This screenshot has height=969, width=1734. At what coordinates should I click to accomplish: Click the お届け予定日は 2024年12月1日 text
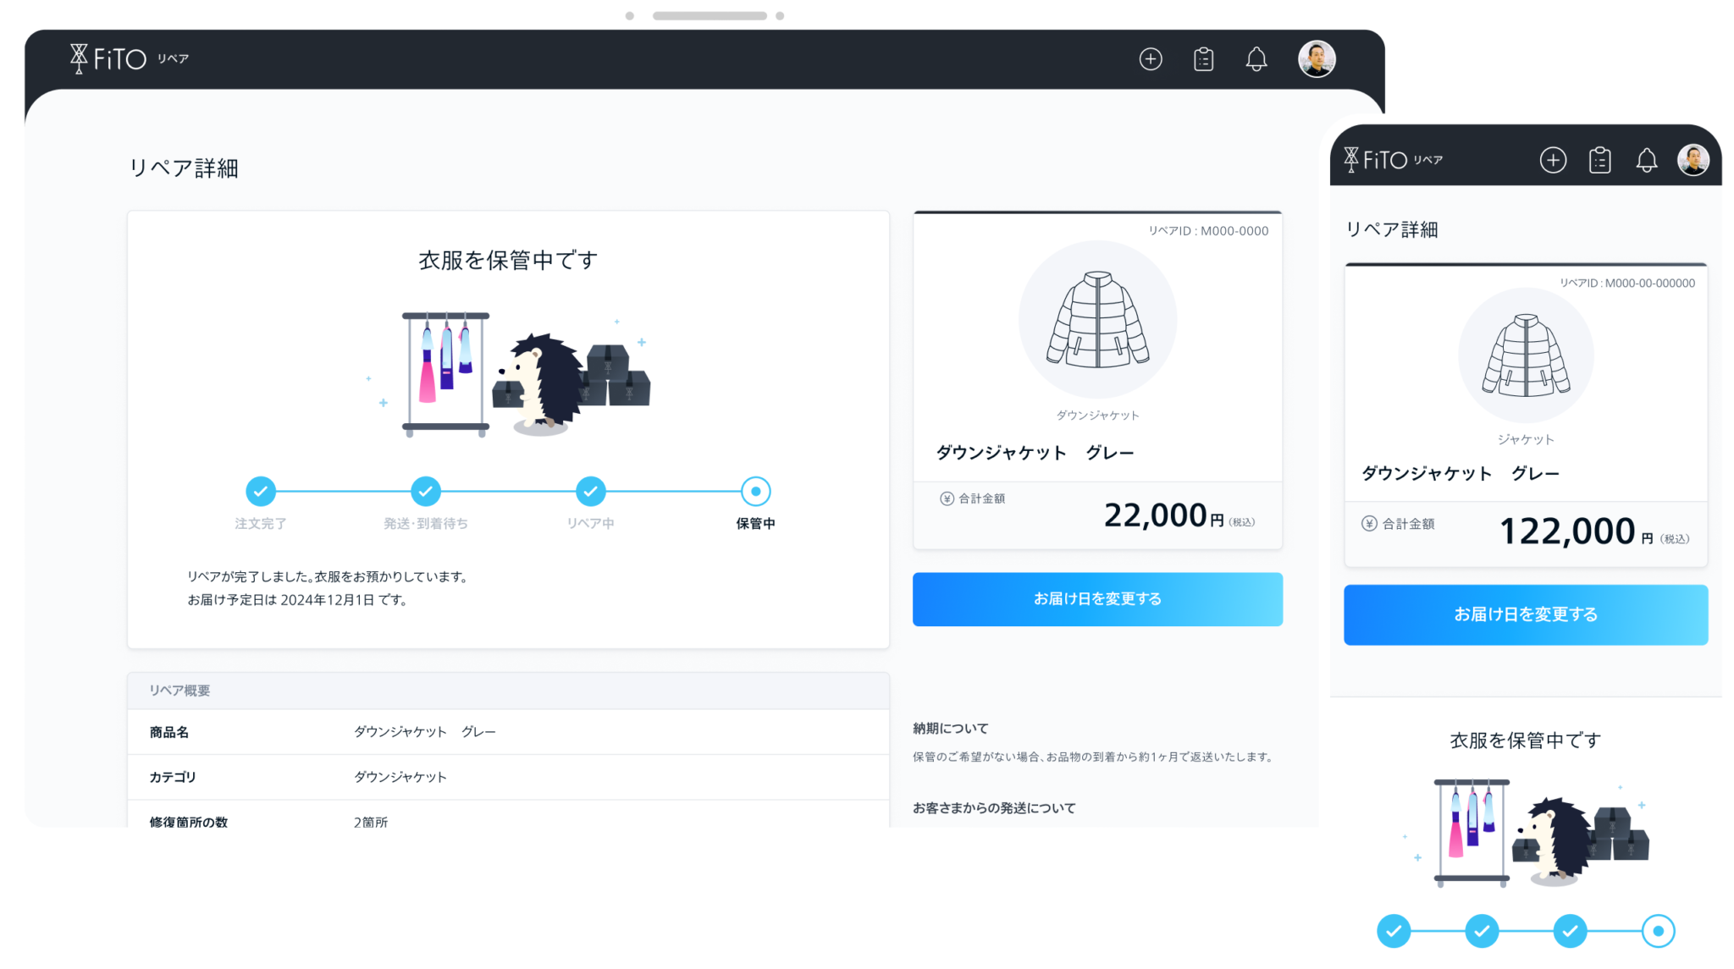297,600
